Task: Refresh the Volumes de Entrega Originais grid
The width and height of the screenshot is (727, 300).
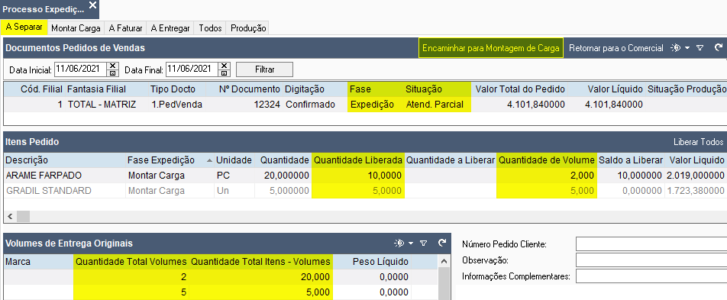Action: coord(442,243)
